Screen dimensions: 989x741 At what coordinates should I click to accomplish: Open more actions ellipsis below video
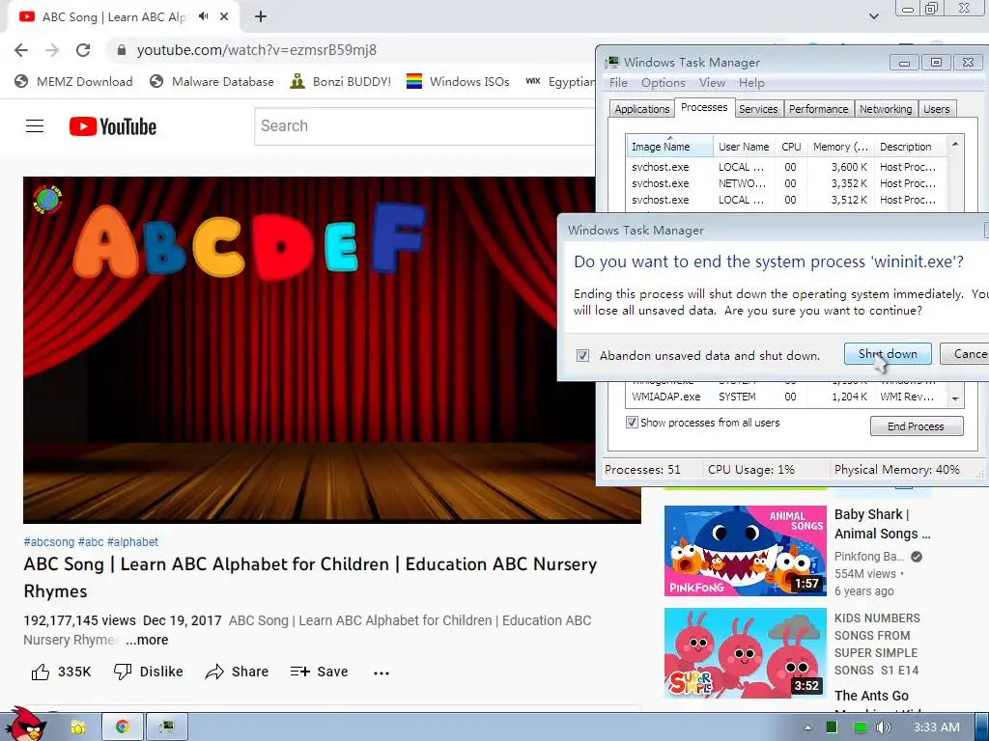[x=381, y=672]
